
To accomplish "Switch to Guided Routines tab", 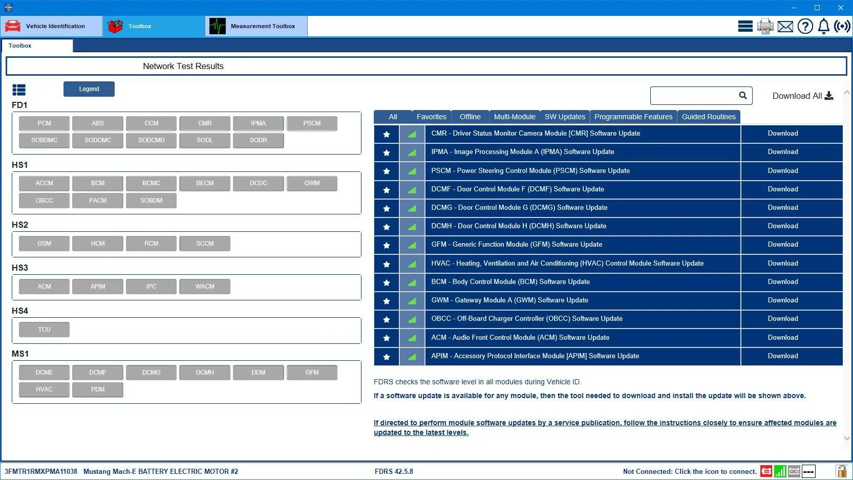I will tap(709, 117).
